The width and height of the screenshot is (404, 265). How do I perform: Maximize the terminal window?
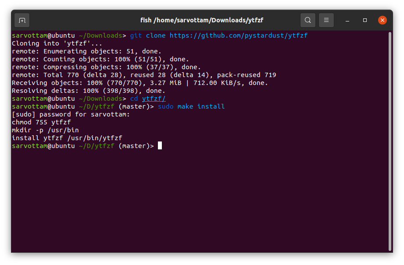[365, 20]
